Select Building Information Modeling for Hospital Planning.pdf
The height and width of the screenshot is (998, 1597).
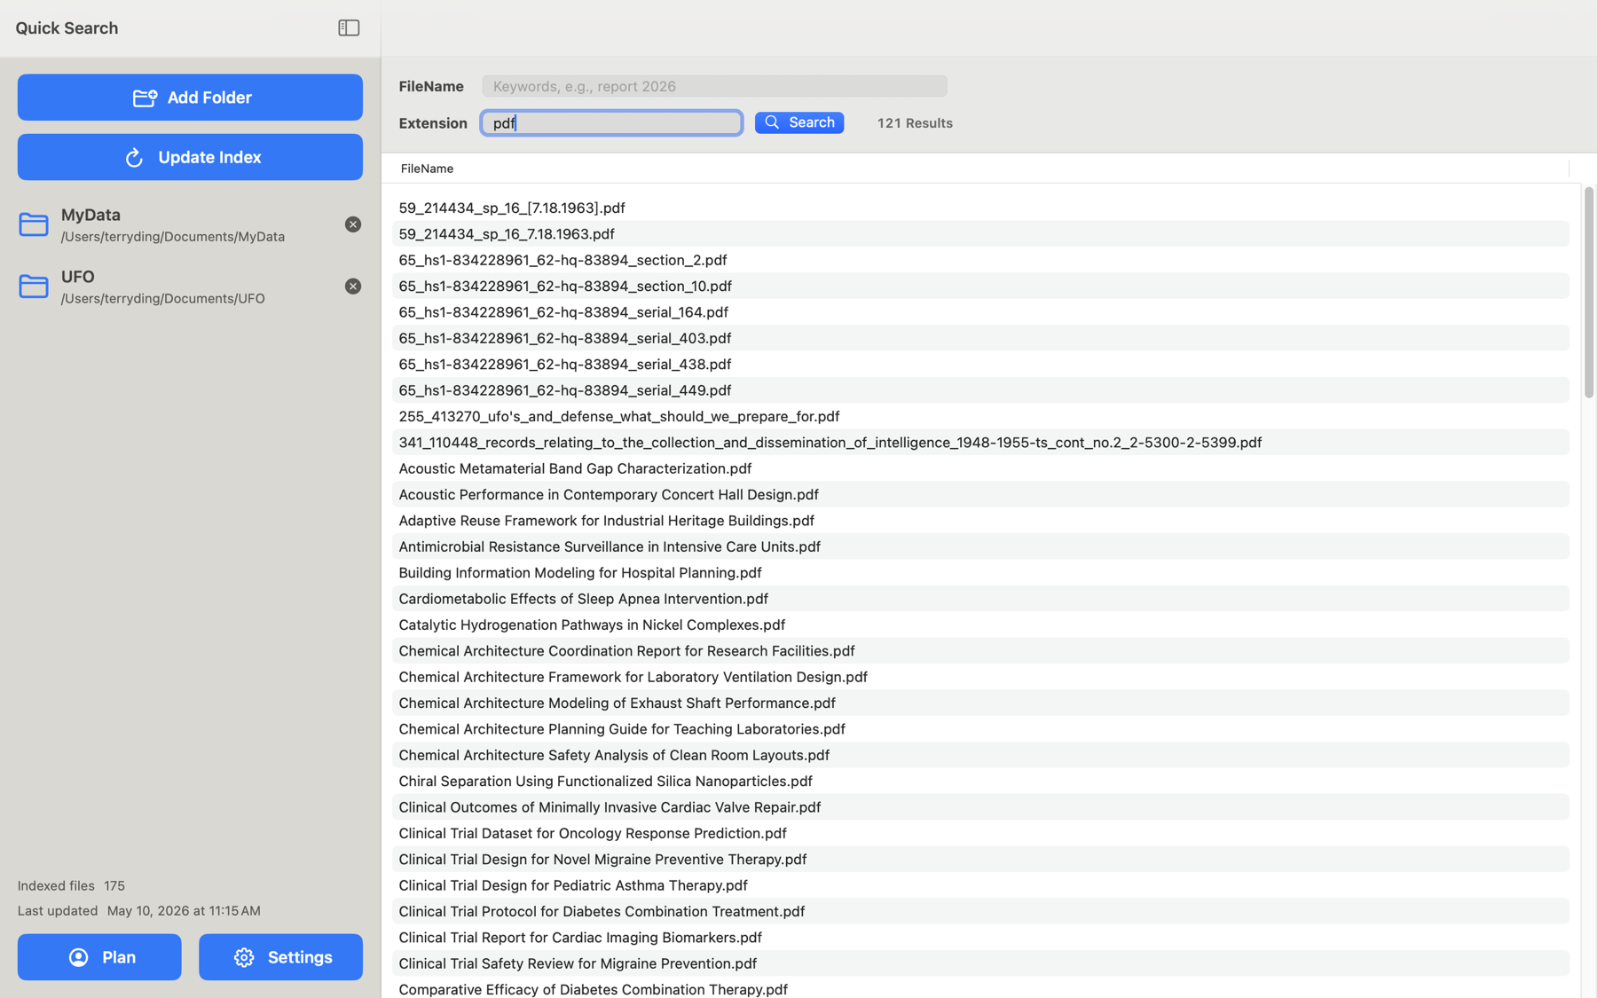(x=980, y=573)
